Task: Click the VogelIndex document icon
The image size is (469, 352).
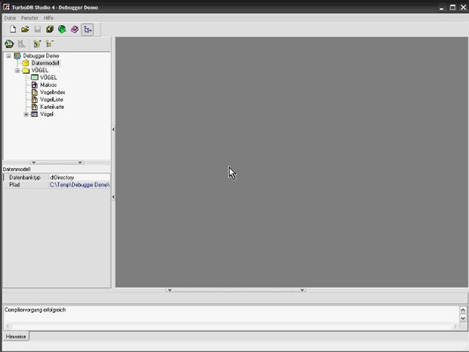Action: (35, 92)
